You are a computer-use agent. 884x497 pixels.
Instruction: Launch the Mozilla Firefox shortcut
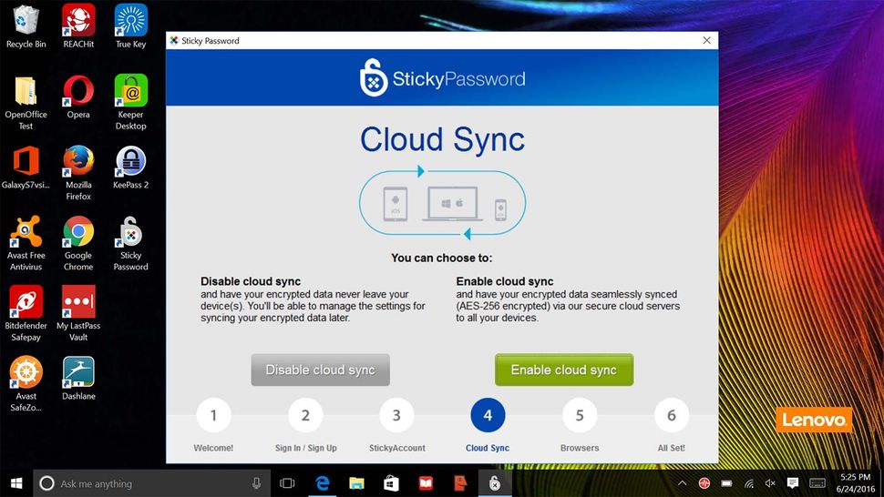click(78, 173)
